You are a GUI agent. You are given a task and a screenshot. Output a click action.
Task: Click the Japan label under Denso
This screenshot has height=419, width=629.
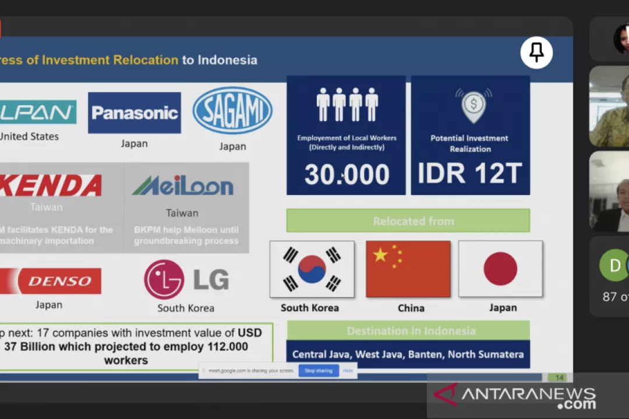click(49, 305)
